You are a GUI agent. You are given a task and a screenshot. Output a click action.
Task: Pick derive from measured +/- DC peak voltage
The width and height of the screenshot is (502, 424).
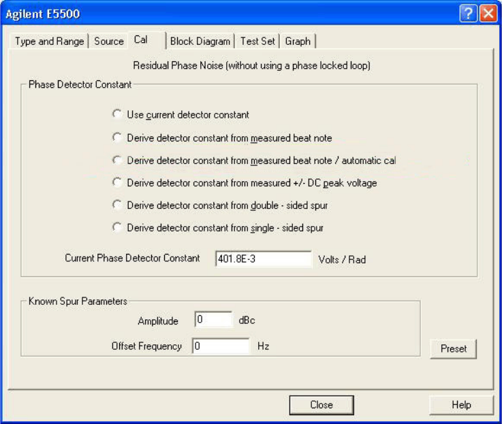117,182
